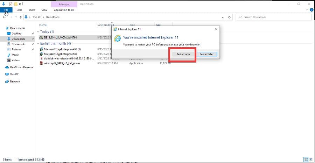
Task: Open Music in the navigation pane
Action: click(x=15, y=55)
